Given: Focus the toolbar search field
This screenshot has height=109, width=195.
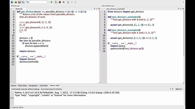Looking at the screenshot, I should pyautogui.click(x=38, y=2).
